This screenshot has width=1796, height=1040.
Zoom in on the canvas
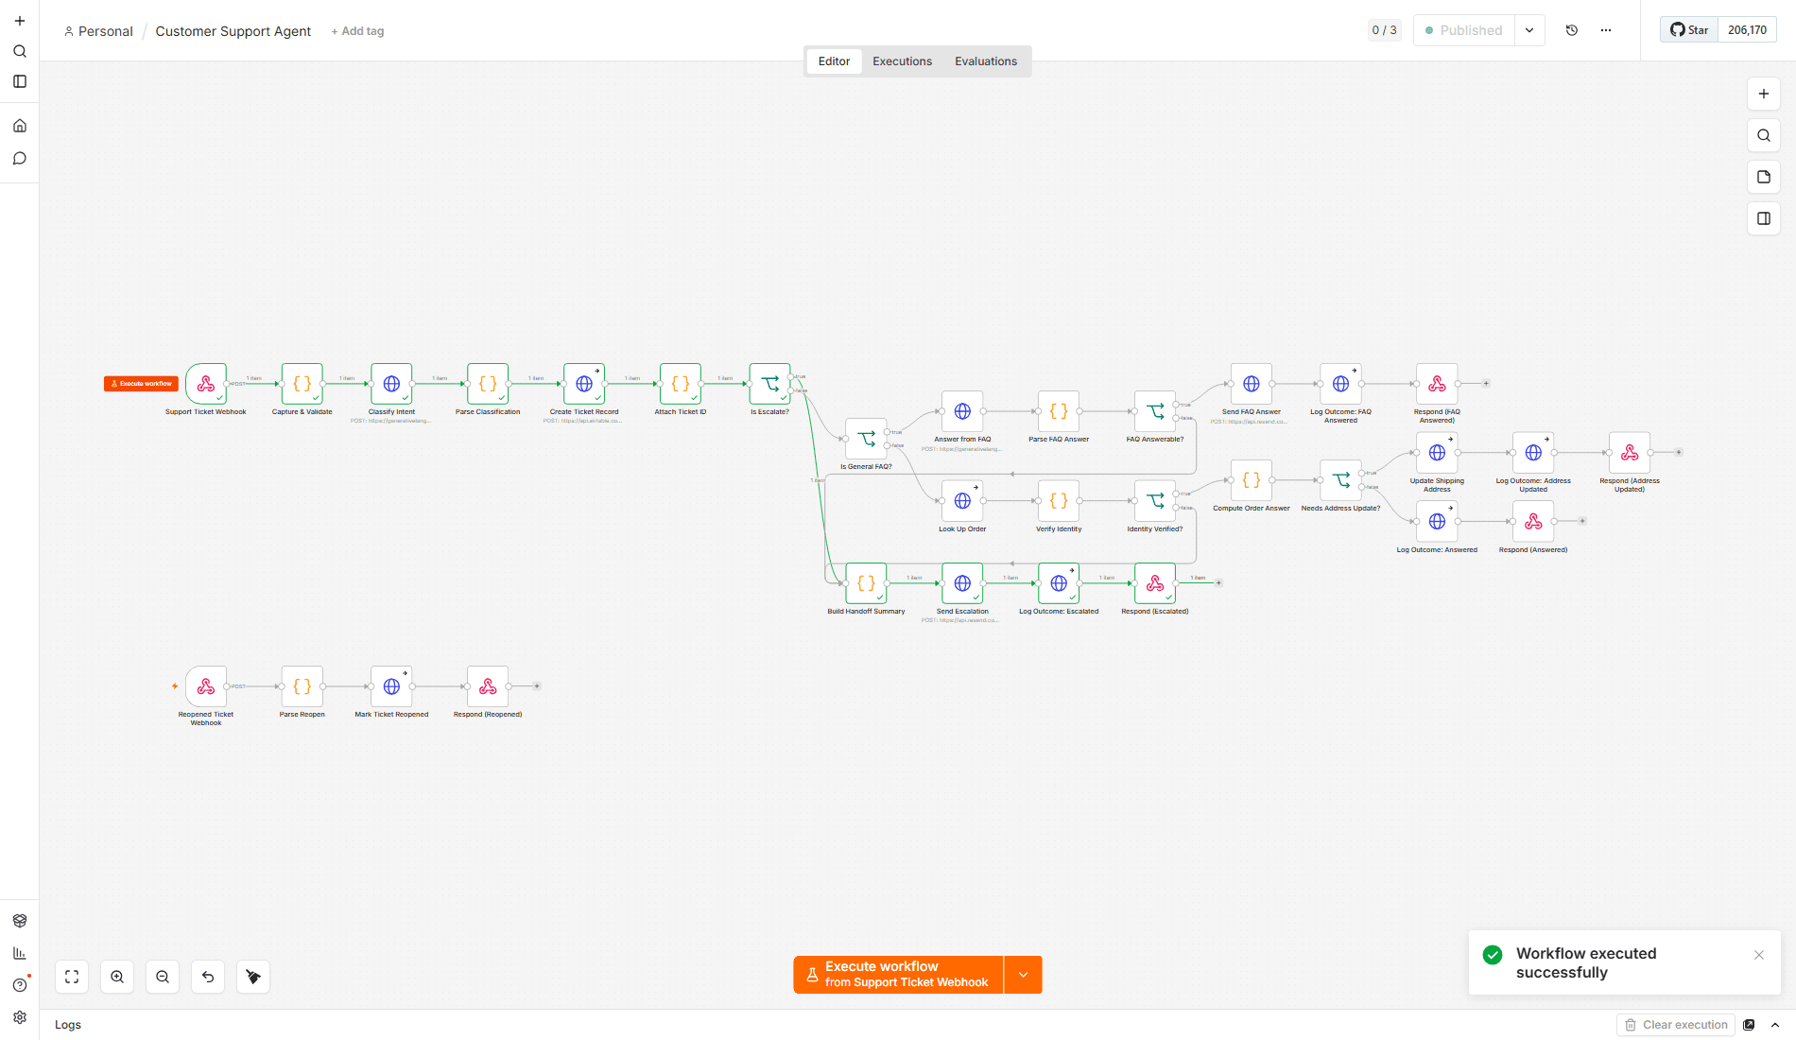click(x=117, y=977)
